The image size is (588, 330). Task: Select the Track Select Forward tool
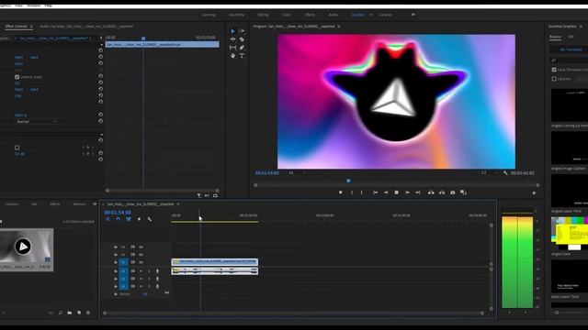point(242,31)
